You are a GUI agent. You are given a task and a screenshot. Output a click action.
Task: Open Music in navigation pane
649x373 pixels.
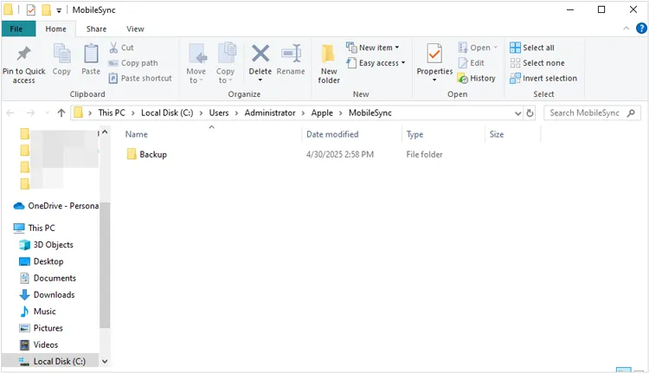[x=38, y=311]
